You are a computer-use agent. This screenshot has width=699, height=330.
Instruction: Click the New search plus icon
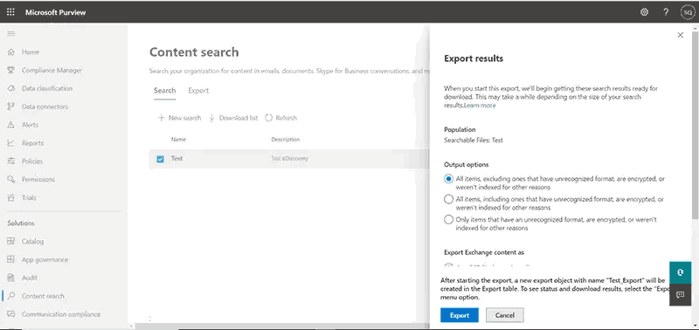pyautogui.click(x=161, y=118)
